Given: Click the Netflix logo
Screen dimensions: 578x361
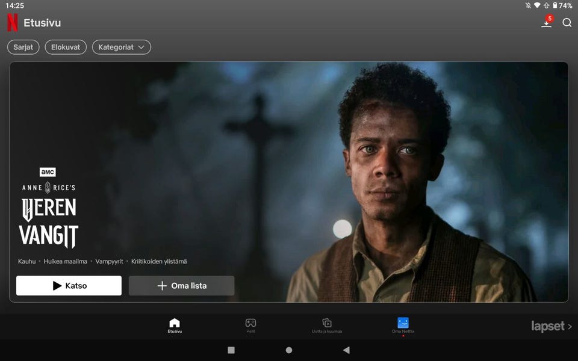Looking at the screenshot, I should (x=12, y=22).
